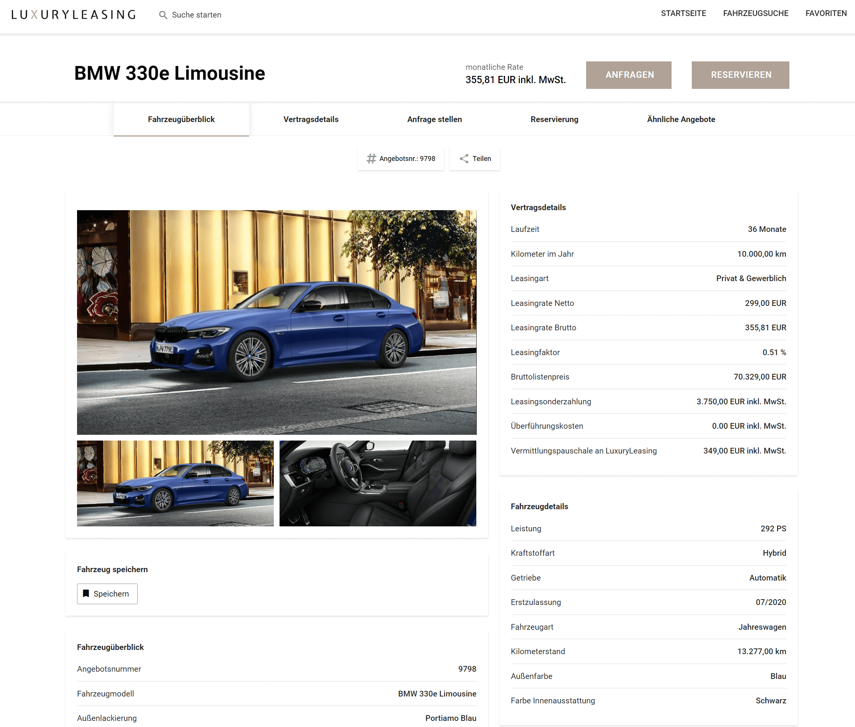855x727 pixels.
Task: Focus the Suche starten search field
Action: (196, 15)
